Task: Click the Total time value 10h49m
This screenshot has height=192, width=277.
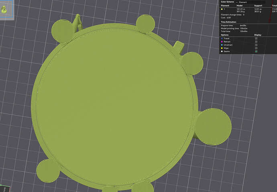Action: [x=244, y=31]
